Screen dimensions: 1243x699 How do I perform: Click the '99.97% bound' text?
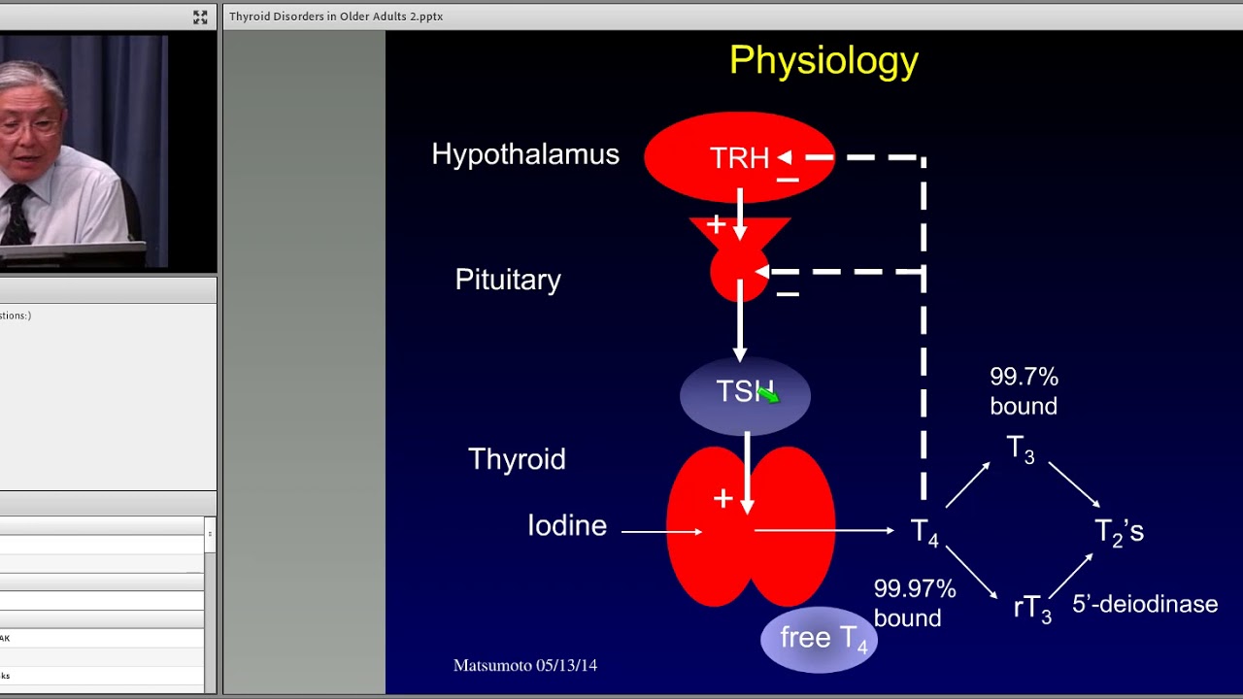point(914,603)
